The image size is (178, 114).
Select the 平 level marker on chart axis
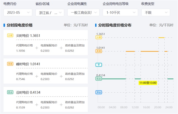tap(98, 65)
